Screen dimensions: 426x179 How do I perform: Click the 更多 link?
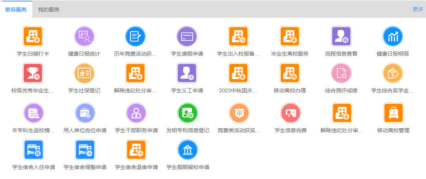pos(418,9)
